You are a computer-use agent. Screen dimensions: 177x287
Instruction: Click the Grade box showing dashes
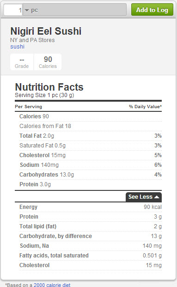22,62
